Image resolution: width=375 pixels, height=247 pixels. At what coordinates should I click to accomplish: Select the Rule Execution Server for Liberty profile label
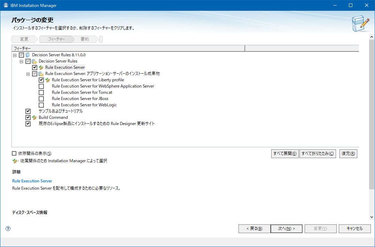(88, 80)
